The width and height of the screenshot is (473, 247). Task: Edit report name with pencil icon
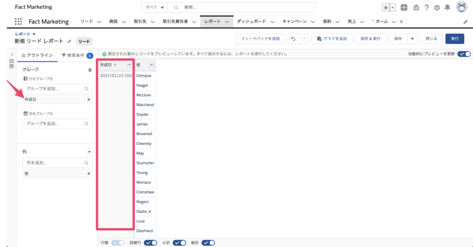click(x=69, y=41)
